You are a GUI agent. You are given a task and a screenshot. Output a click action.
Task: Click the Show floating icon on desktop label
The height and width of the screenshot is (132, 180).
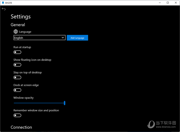32,60
